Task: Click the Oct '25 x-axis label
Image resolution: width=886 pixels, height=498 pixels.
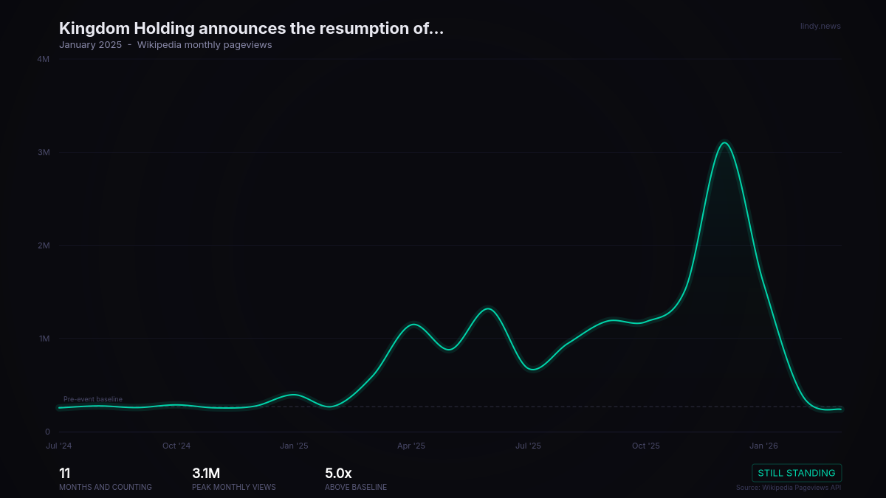Action: [x=646, y=446]
